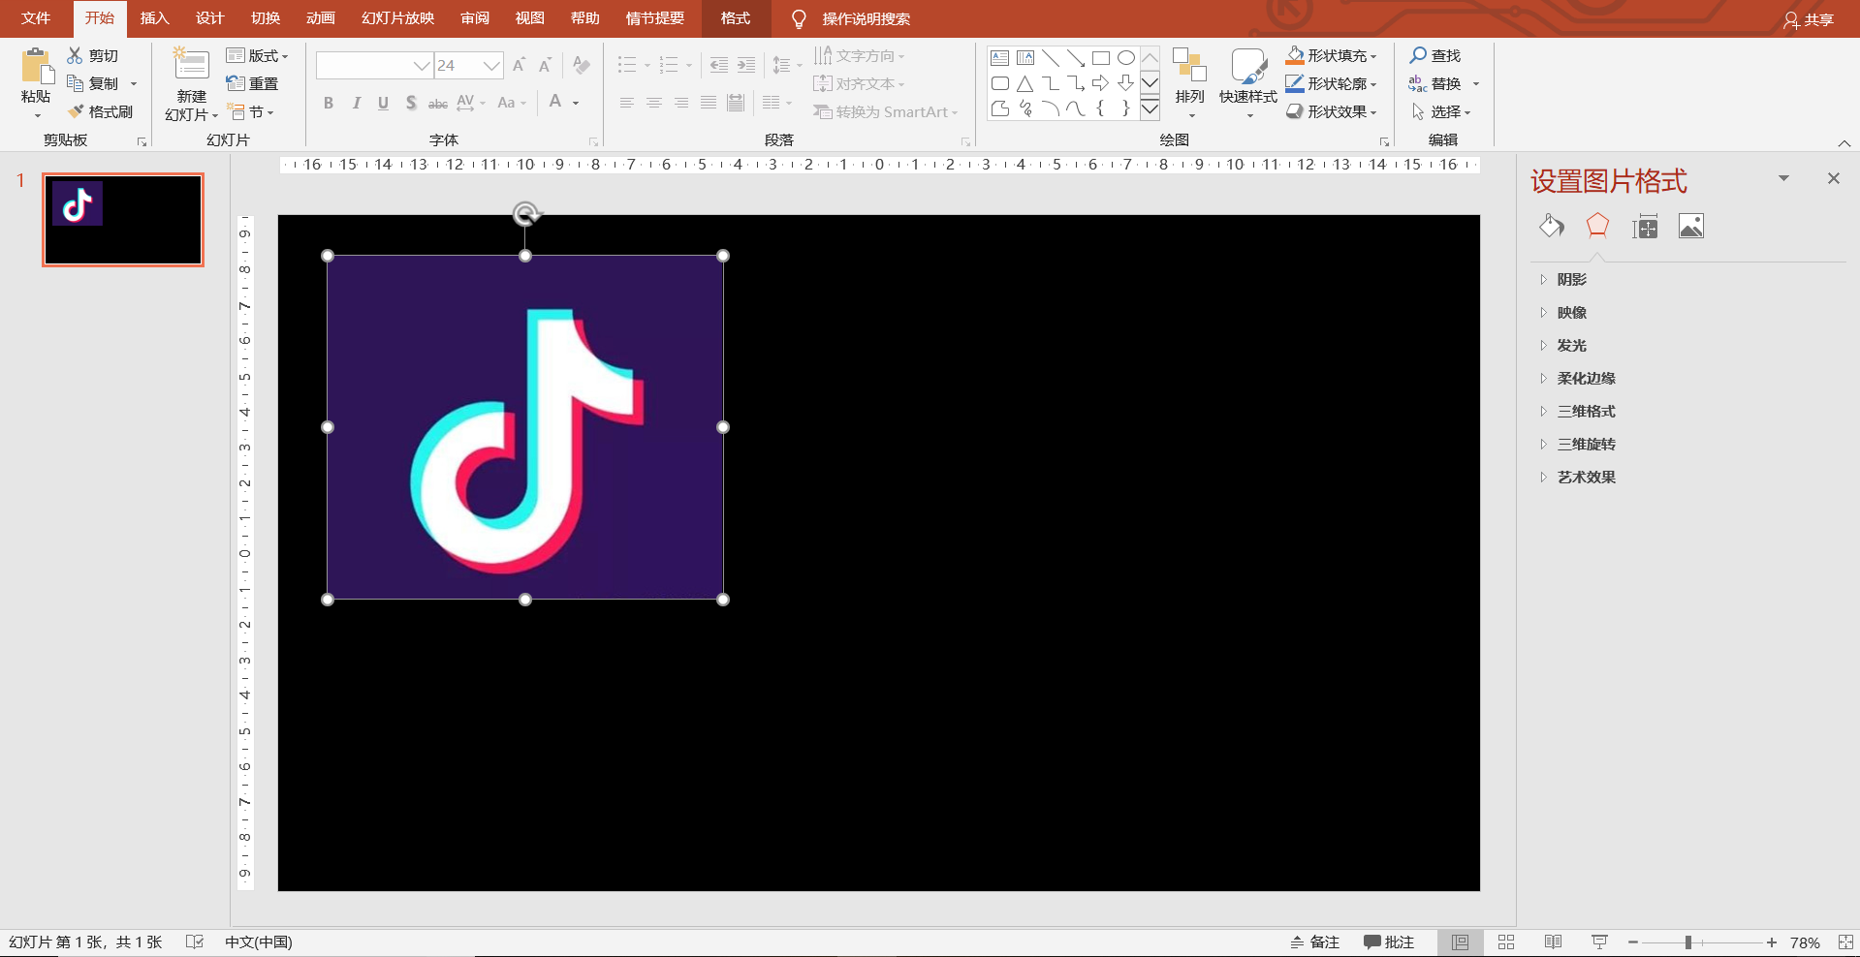Open the Design (设计) tab

pyautogui.click(x=209, y=18)
